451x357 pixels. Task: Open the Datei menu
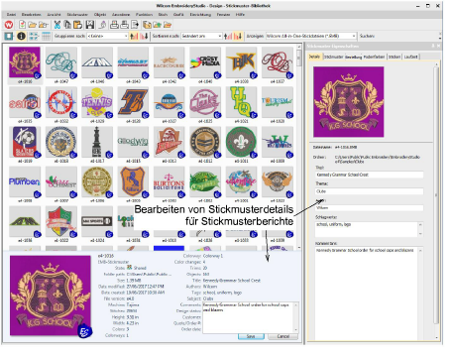11,15
